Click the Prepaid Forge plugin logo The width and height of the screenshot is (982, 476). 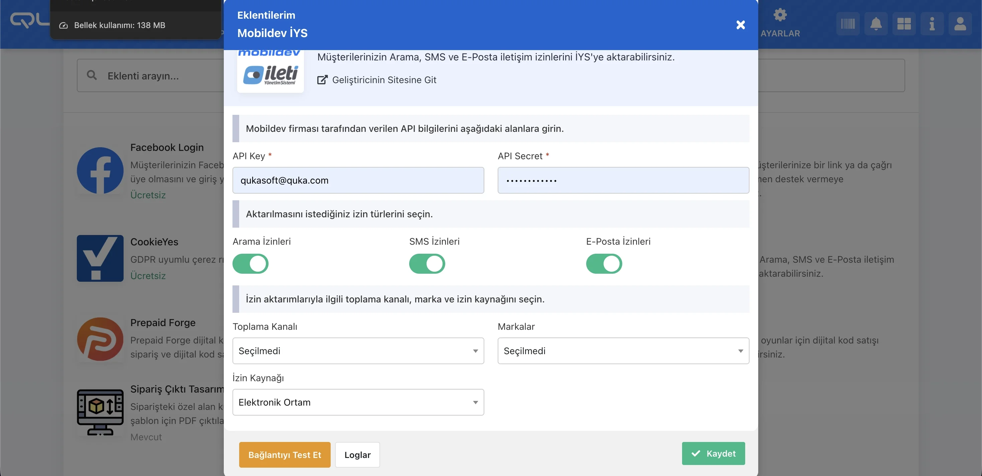[x=100, y=339]
